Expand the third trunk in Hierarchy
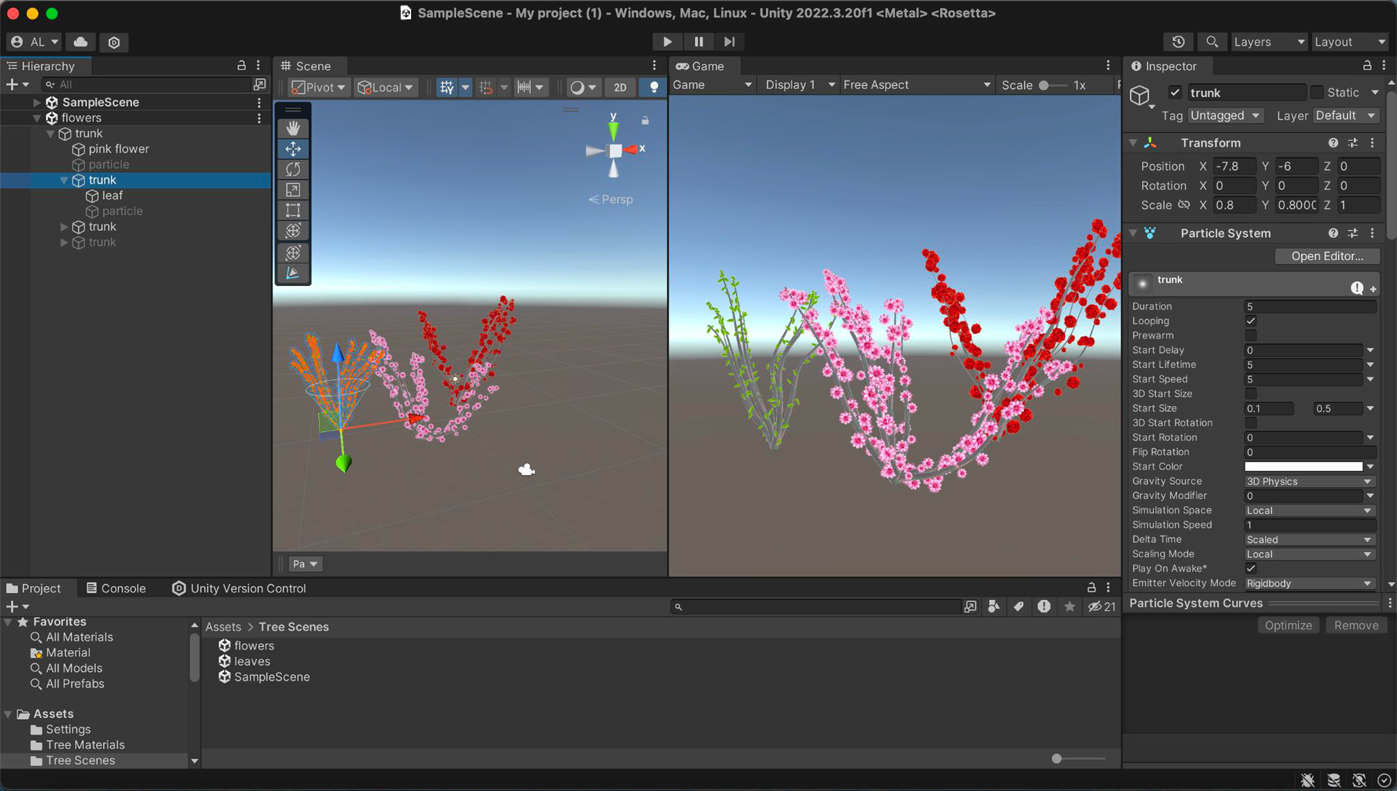This screenshot has height=791, width=1397. pyautogui.click(x=64, y=227)
